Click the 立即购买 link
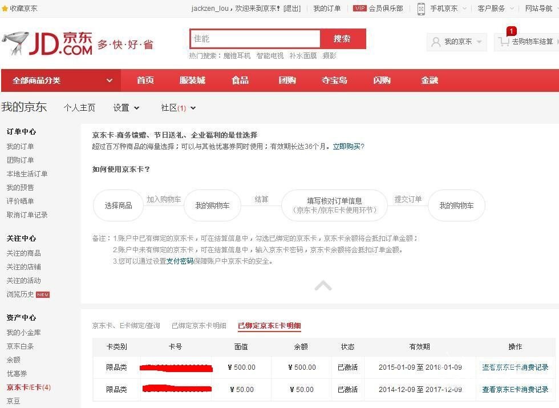This screenshot has width=559, height=408. tap(348, 147)
